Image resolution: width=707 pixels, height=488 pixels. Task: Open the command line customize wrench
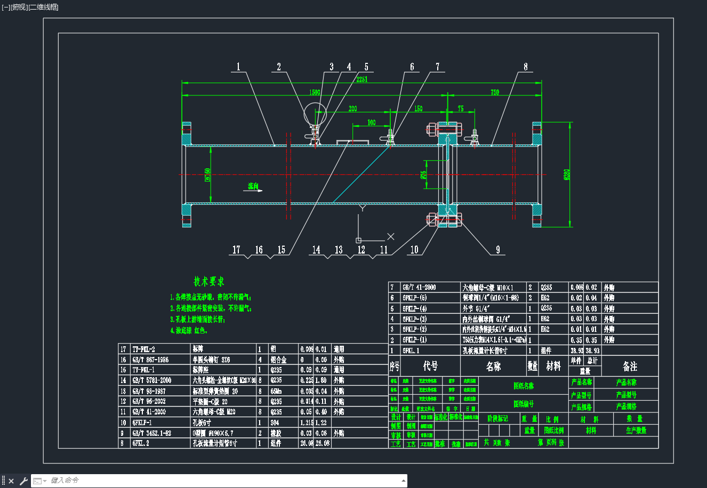pos(23,481)
